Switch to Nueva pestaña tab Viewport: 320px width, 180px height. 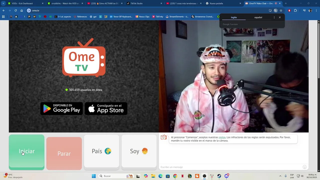[223, 3]
